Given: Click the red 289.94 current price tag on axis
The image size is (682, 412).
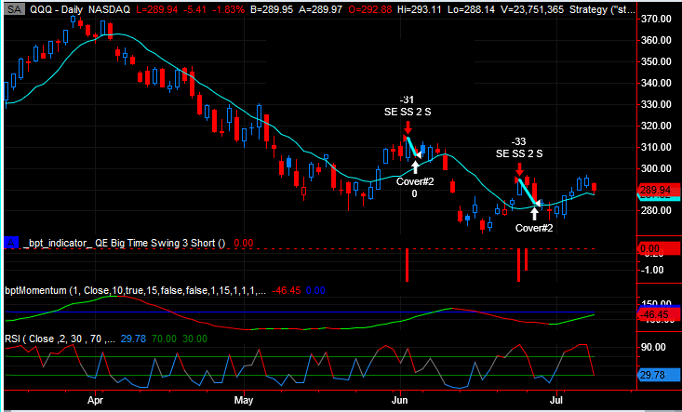Looking at the screenshot, I should [x=659, y=190].
